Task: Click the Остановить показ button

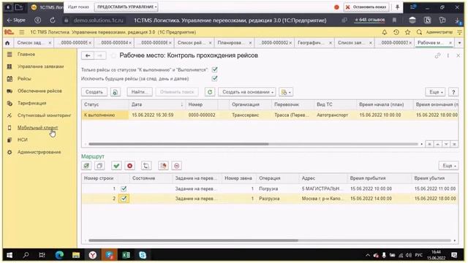Action: click(366, 7)
